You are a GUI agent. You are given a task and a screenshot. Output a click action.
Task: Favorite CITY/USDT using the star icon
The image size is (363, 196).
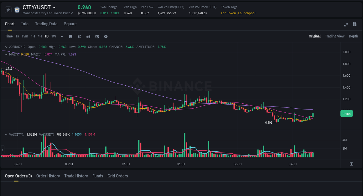click(8, 10)
